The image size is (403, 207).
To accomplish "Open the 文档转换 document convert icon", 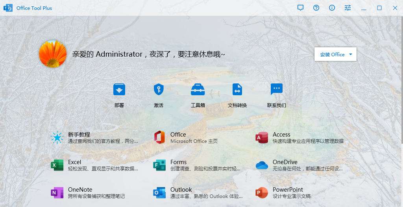I will click(x=237, y=89).
